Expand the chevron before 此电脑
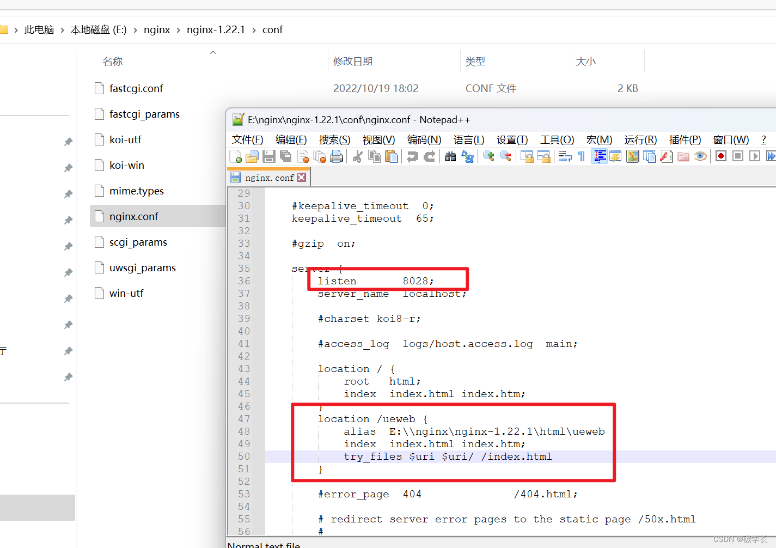 (x=16, y=30)
